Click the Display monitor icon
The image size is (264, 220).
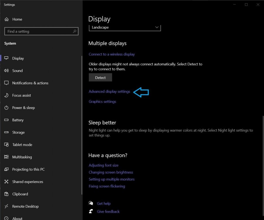pyautogui.click(x=6, y=58)
